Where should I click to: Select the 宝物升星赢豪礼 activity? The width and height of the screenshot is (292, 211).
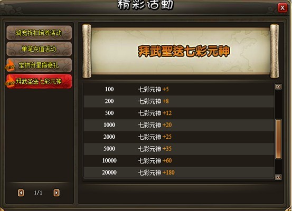39,65
